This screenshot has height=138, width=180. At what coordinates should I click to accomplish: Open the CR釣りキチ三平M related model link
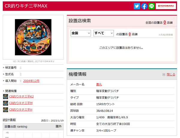pos(21,103)
